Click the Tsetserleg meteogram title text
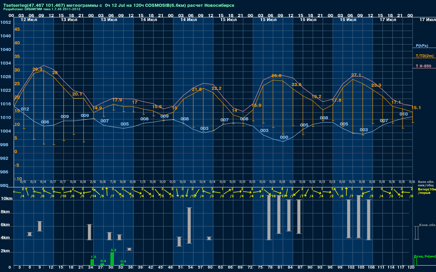Screen dimensions: 436x272 [x=119, y=5]
